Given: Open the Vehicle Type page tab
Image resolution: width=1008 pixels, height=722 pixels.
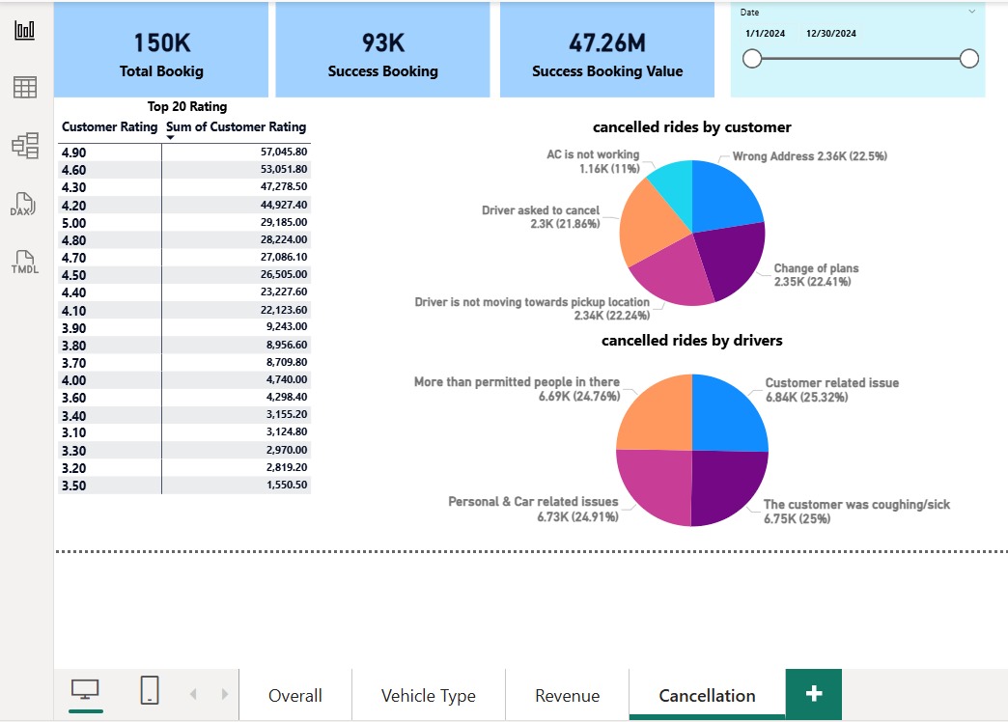Looking at the screenshot, I should (x=428, y=695).
